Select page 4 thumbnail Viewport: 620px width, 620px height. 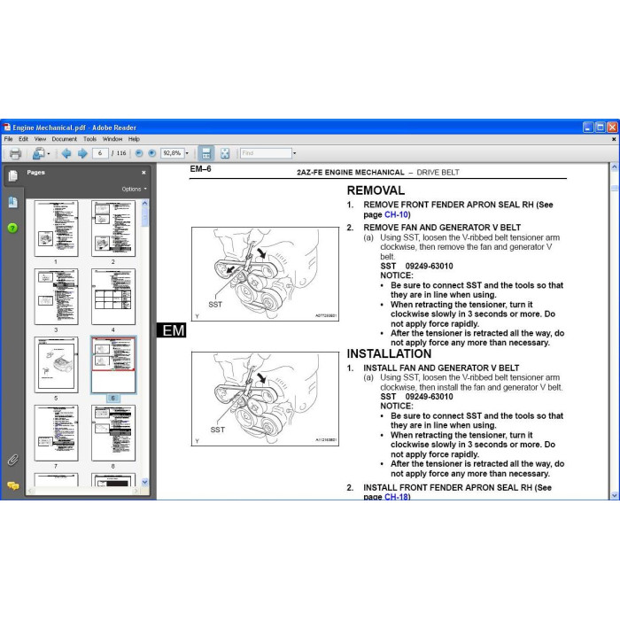[113, 297]
